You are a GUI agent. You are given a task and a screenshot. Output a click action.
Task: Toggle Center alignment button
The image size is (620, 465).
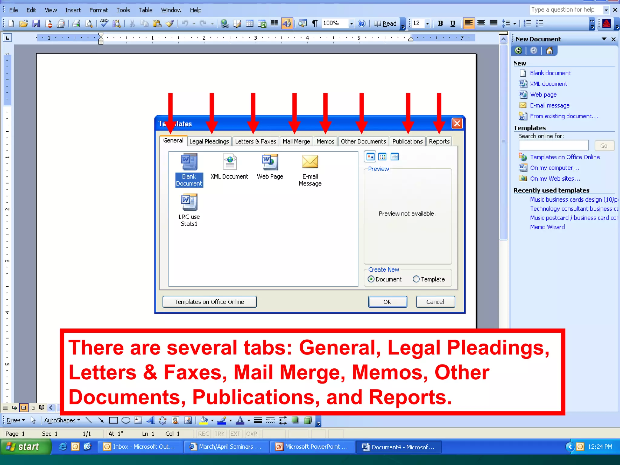(x=481, y=24)
